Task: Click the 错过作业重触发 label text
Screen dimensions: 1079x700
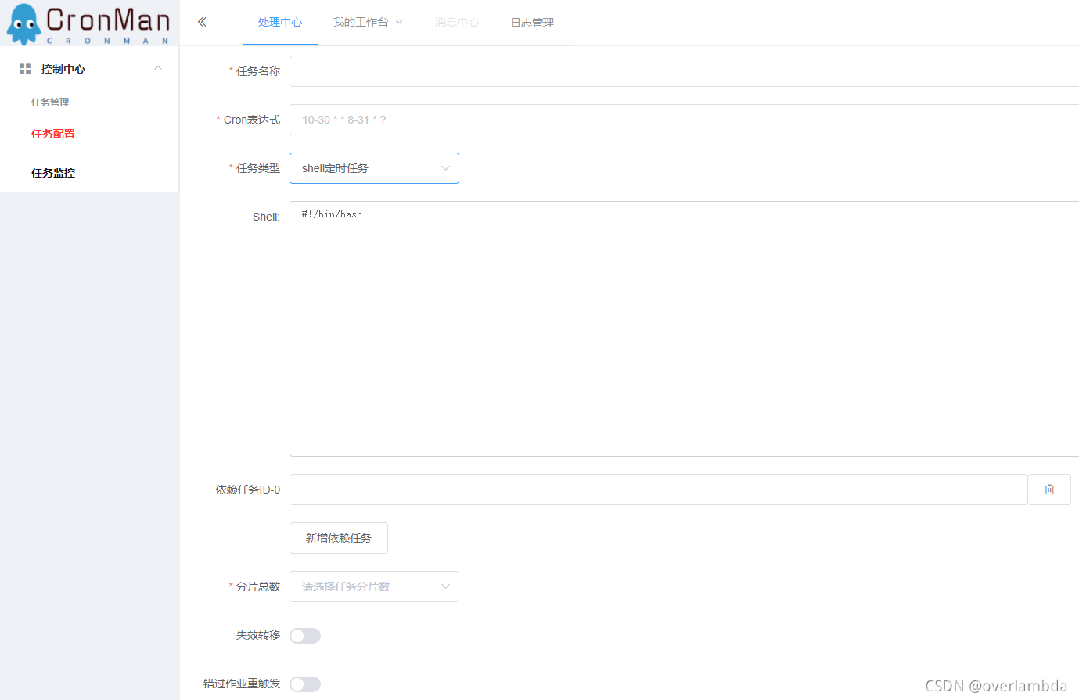Action: [x=242, y=684]
